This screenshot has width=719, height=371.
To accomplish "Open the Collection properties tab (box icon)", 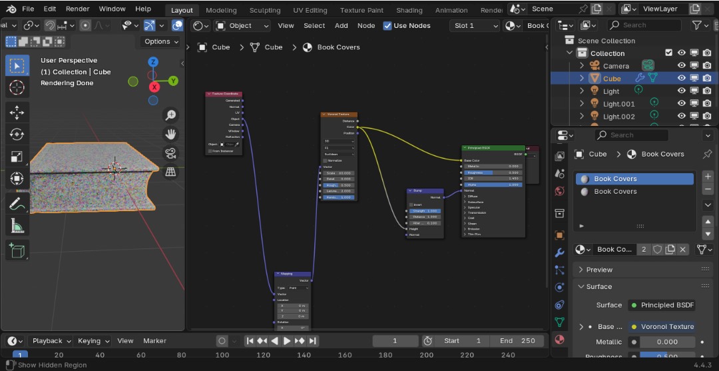I will pos(559,213).
